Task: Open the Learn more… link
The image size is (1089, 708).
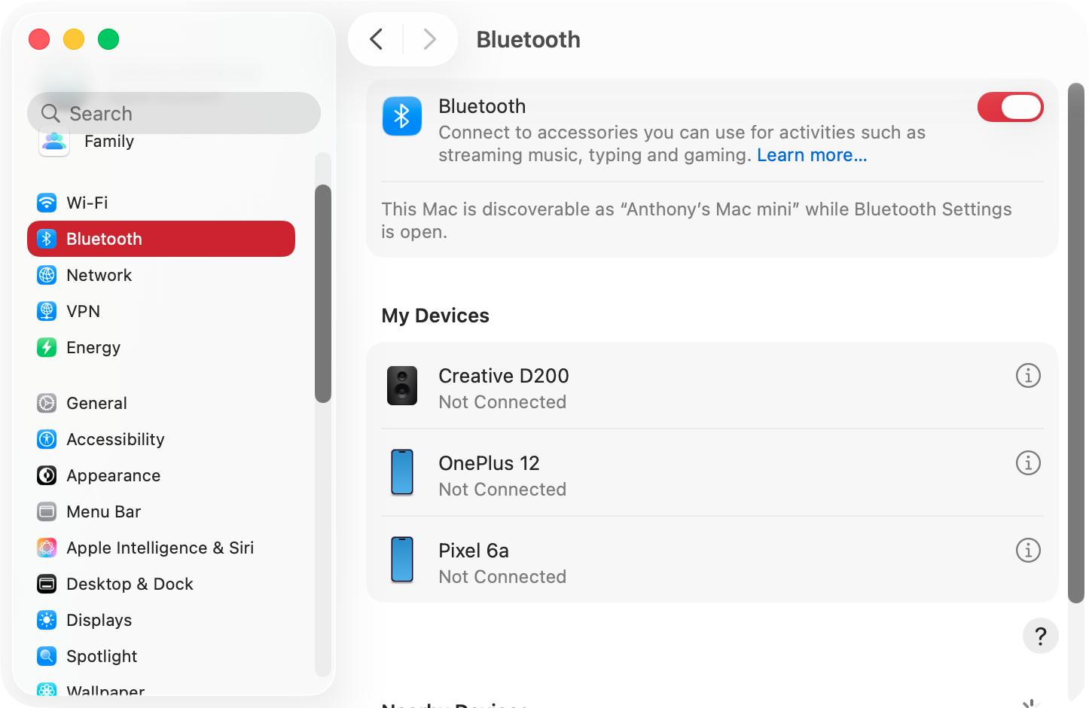Action: pos(812,155)
